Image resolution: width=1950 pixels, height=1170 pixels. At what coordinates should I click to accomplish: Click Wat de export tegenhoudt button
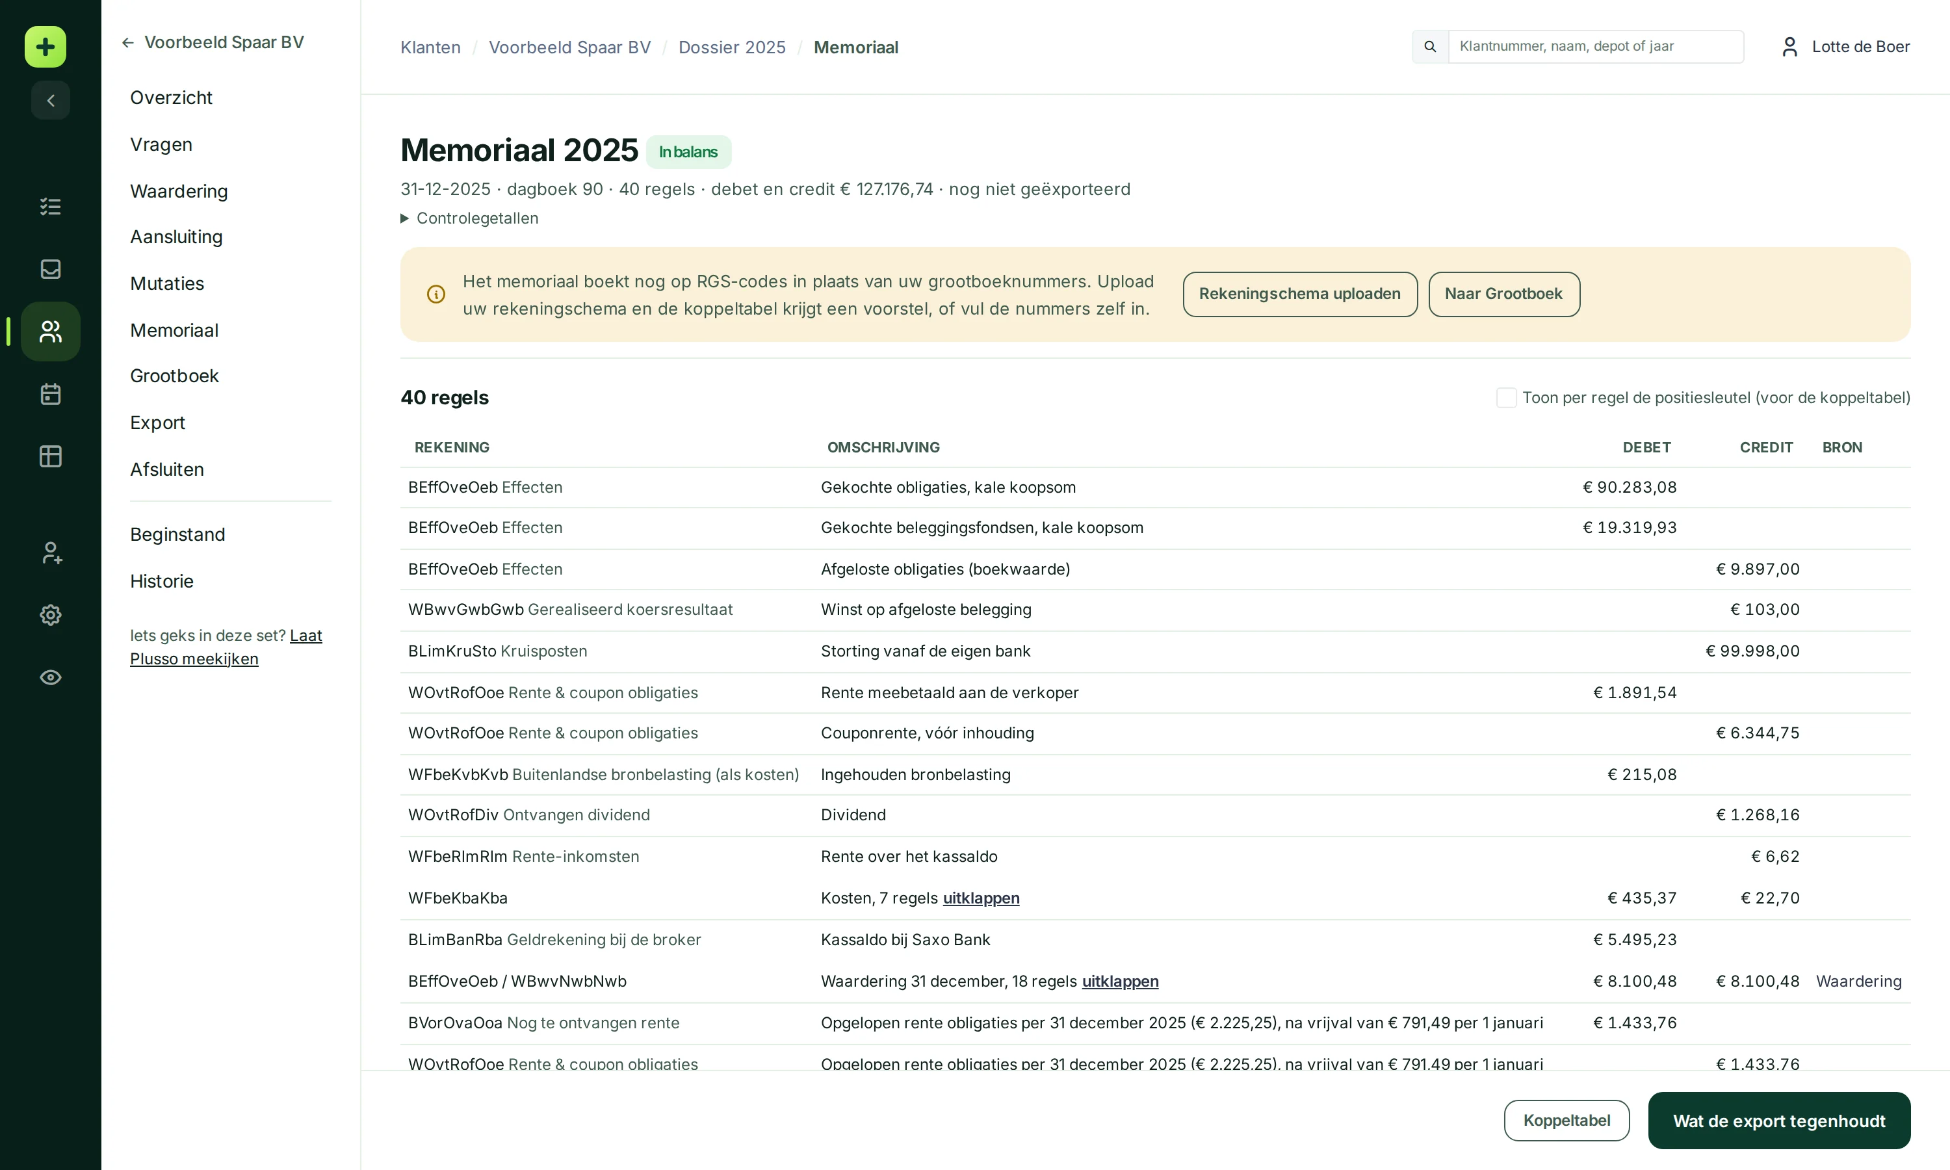coord(1779,1121)
